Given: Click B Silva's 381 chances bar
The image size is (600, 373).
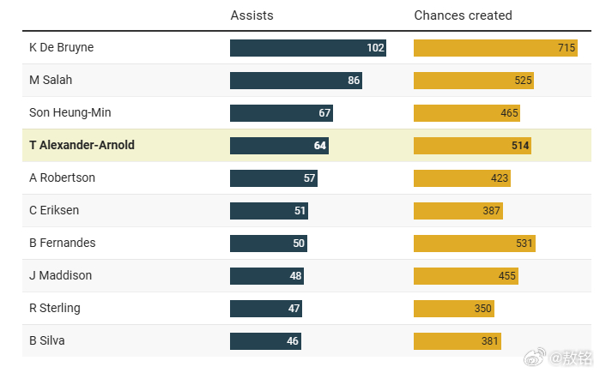Looking at the screenshot, I should click(458, 341).
